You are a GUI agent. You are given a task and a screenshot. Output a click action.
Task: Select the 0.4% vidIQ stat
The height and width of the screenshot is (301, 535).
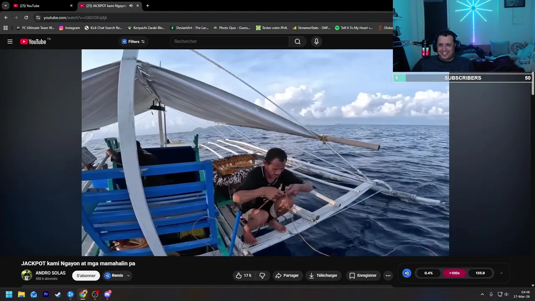tap(428, 273)
